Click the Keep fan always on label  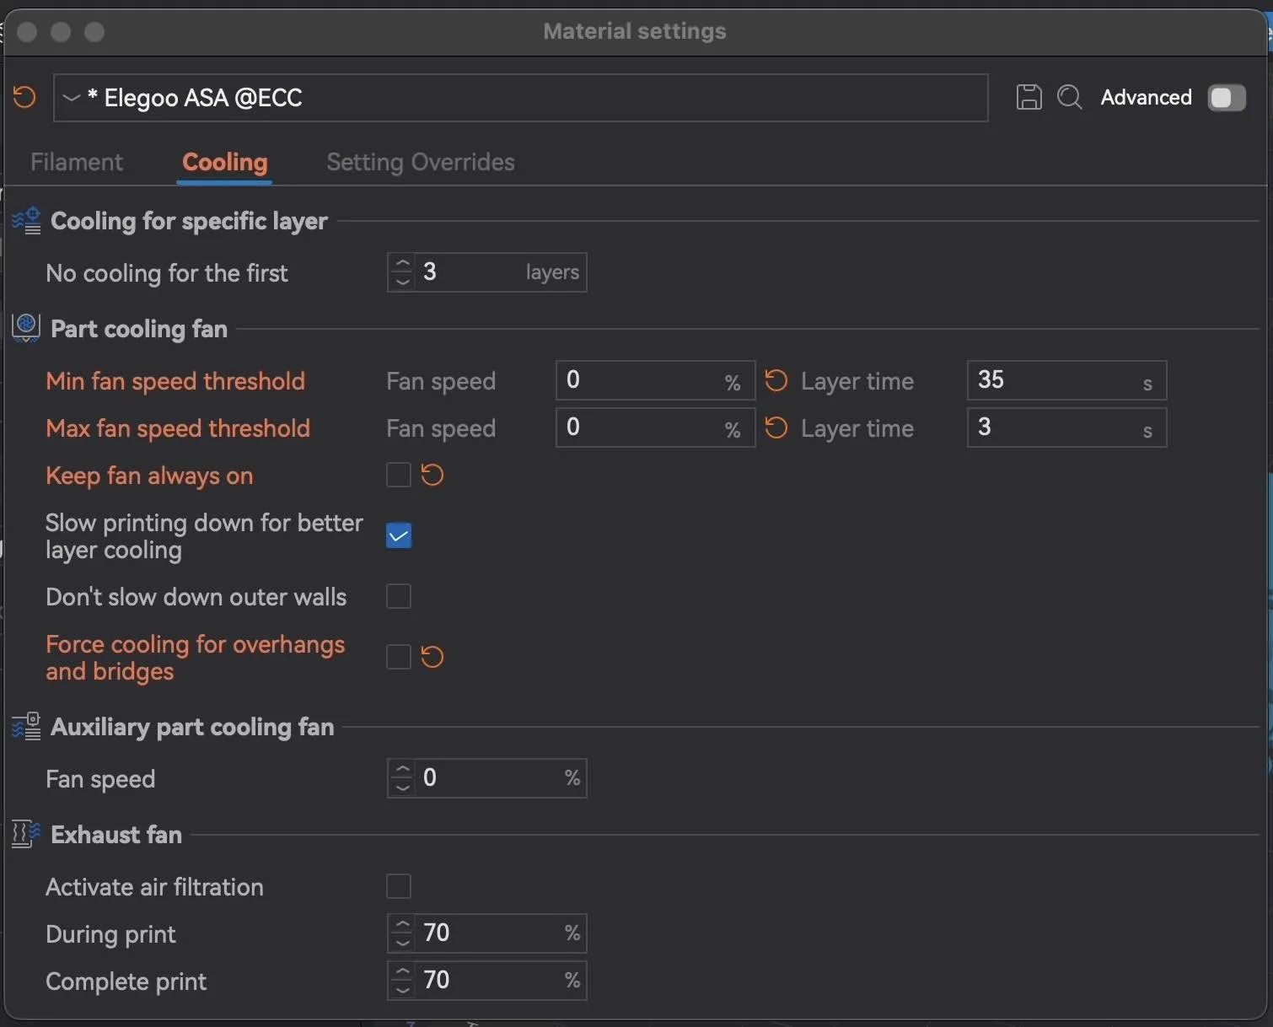(149, 476)
